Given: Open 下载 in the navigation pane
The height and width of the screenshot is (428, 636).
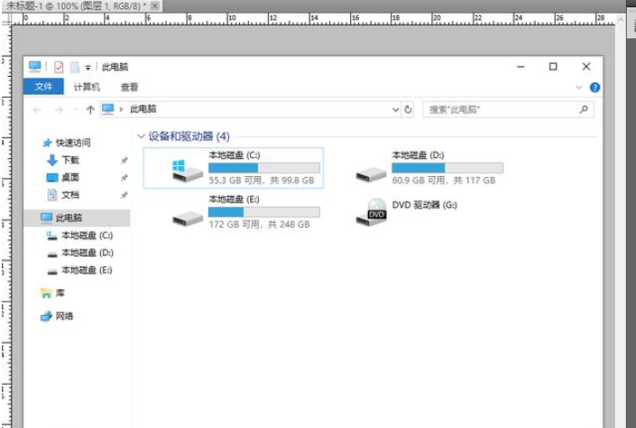Looking at the screenshot, I should (70, 160).
